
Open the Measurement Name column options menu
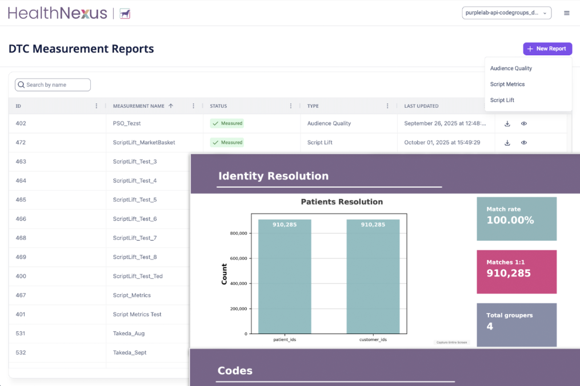coord(193,106)
